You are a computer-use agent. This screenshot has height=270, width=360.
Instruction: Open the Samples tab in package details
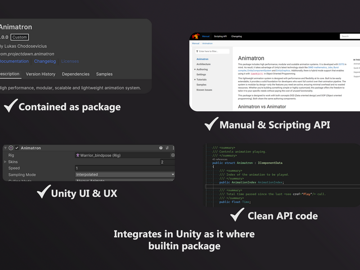104,74
